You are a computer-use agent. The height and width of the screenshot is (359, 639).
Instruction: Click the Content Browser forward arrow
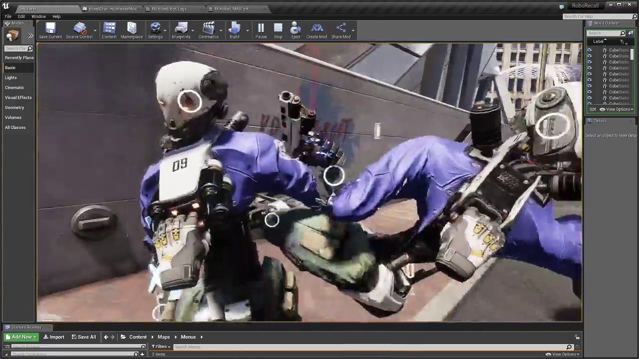click(x=112, y=337)
